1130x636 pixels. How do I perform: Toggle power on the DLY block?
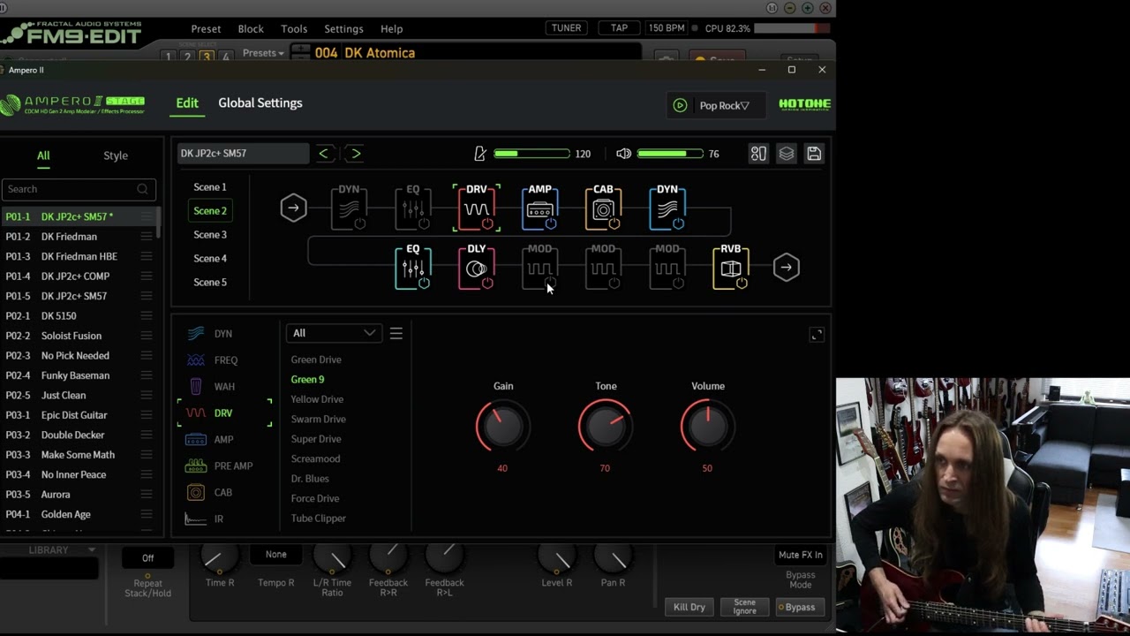pyautogui.click(x=487, y=283)
